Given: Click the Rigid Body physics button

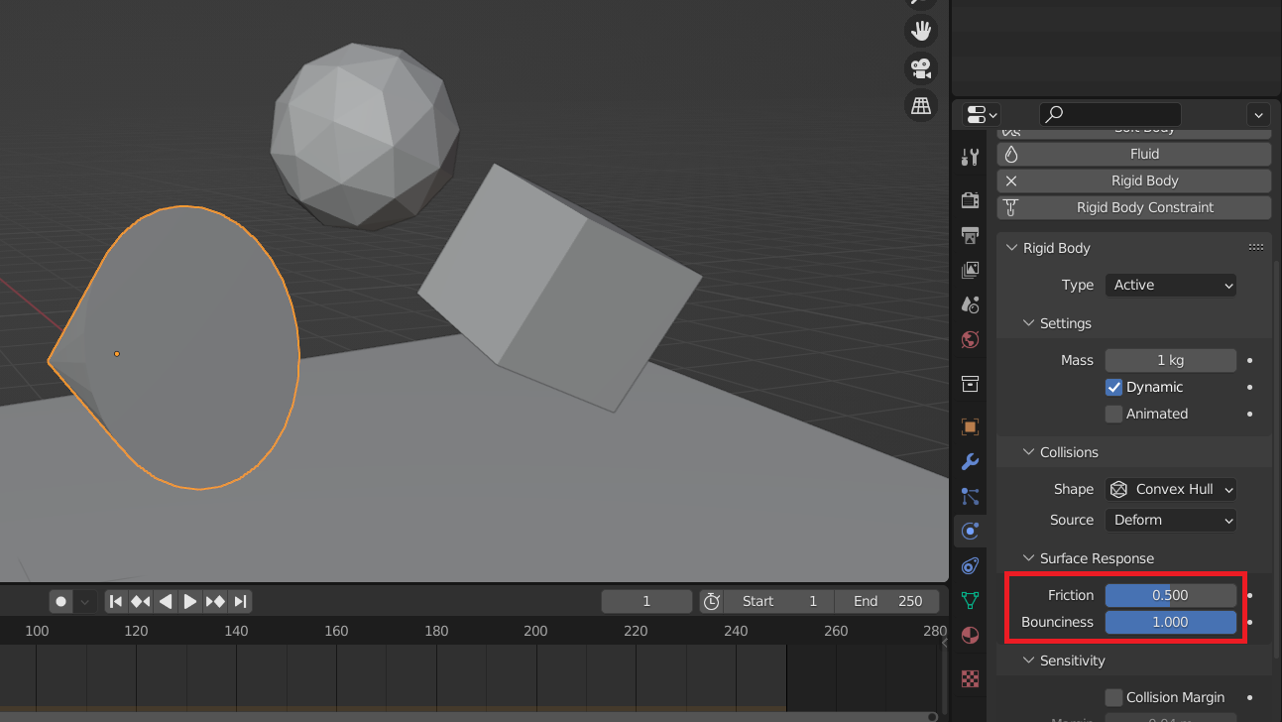Looking at the screenshot, I should pyautogui.click(x=1133, y=180).
